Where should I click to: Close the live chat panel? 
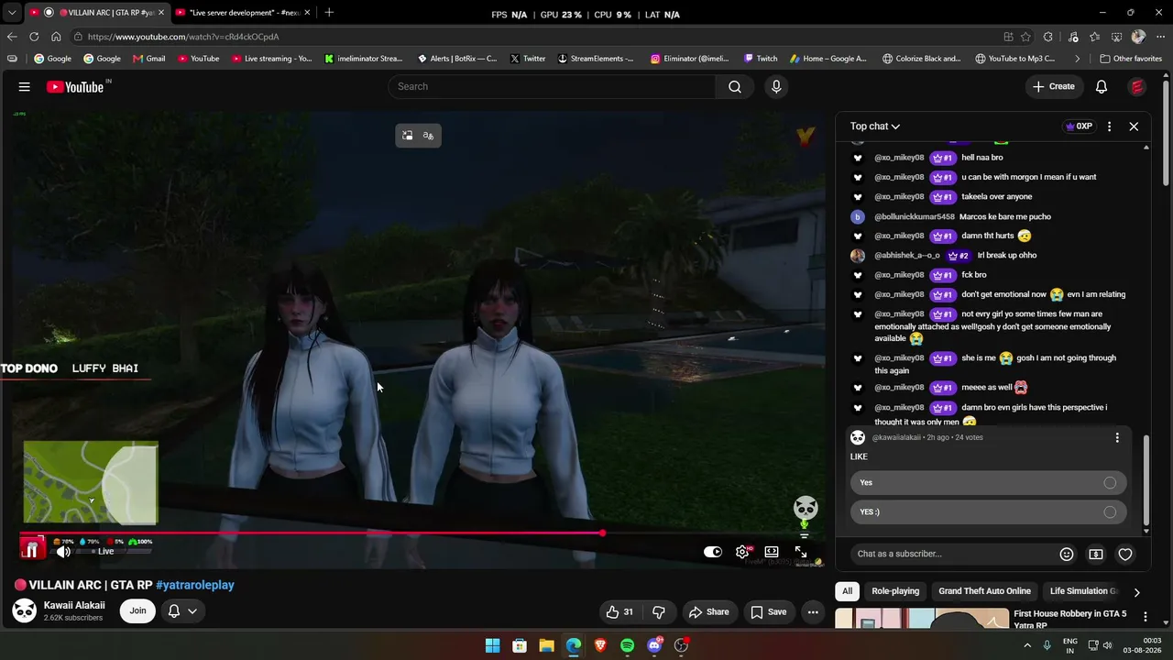point(1134,126)
